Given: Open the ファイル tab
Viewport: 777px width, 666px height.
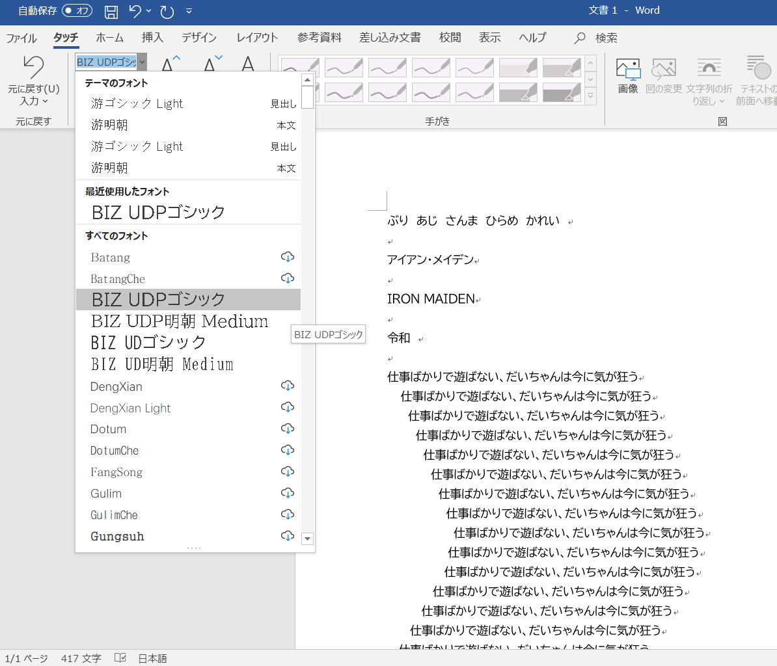Looking at the screenshot, I should point(21,38).
